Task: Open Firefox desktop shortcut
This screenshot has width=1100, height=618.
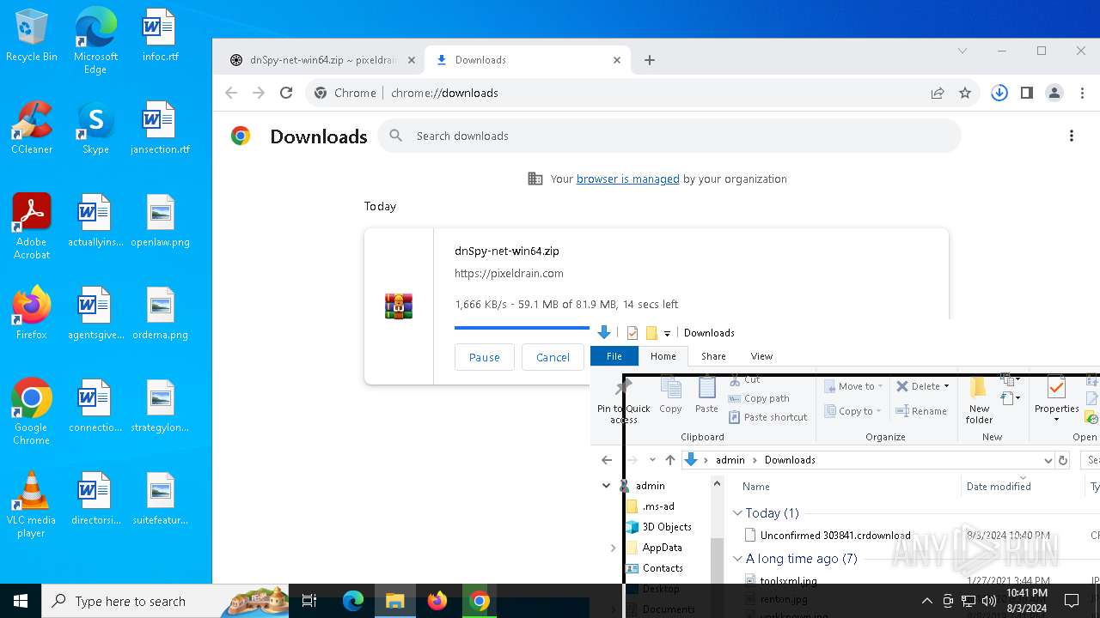Action: pos(32,314)
